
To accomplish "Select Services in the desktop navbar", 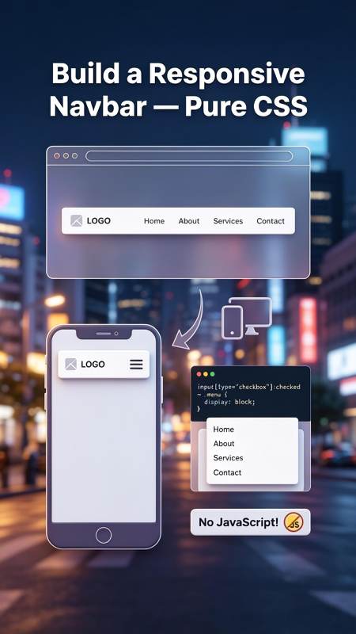I will pyautogui.click(x=228, y=221).
